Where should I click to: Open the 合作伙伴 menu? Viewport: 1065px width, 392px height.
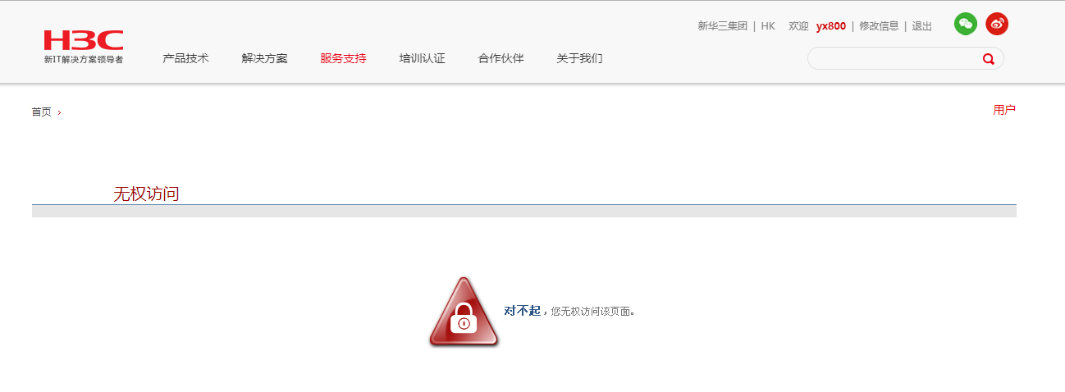point(501,58)
